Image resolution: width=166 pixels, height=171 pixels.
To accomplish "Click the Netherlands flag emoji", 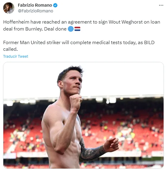I will point(78,29).
